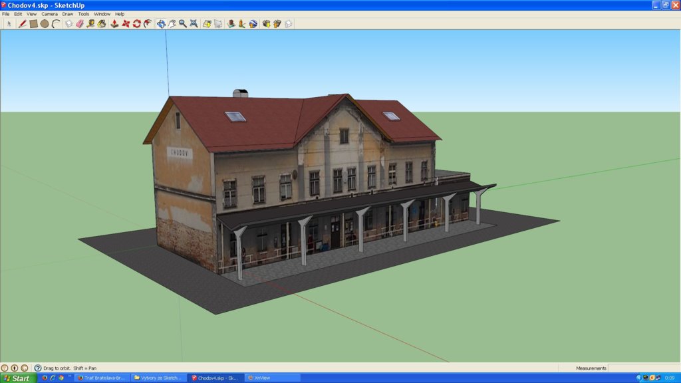Open the Camera menu
681x383 pixels.
[x=49, y=13]
